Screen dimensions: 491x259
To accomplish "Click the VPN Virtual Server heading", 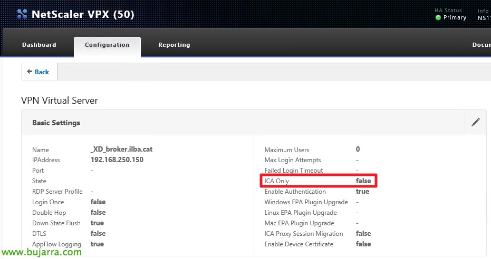I will [60, 101].
